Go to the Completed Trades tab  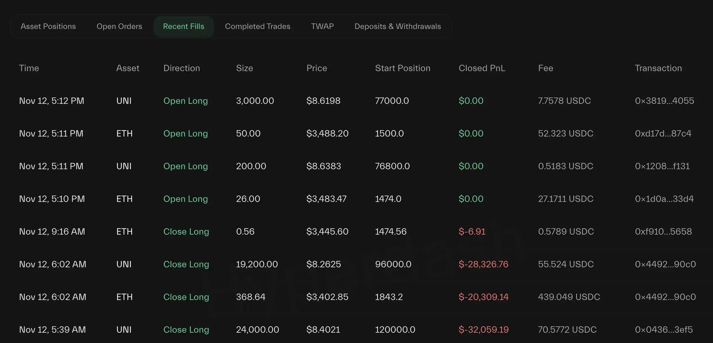tap(257, 26)
